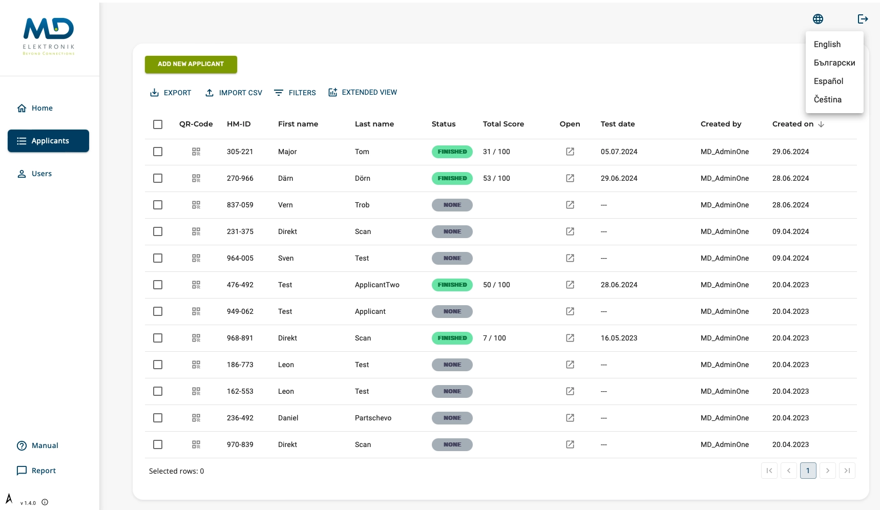The width and height of the screenshot is (880, 510).
Task: Open applicant Major Tom details
Action: (570, 152)
